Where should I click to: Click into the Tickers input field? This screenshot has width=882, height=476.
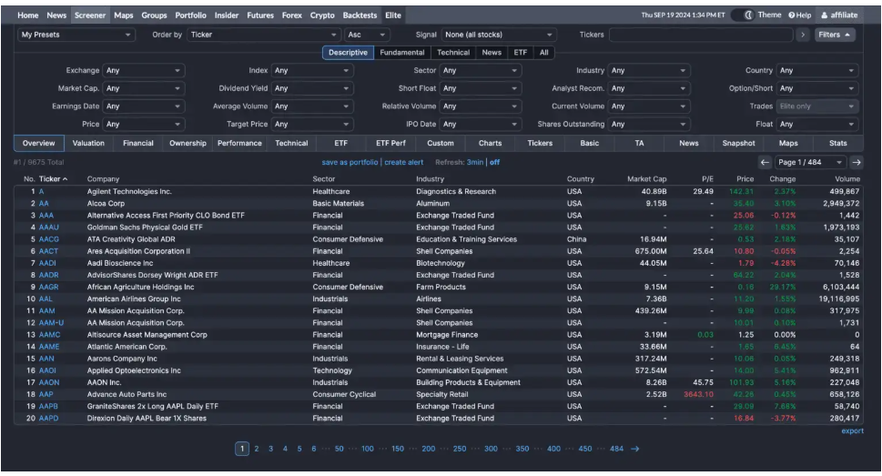tap(700, 35)
